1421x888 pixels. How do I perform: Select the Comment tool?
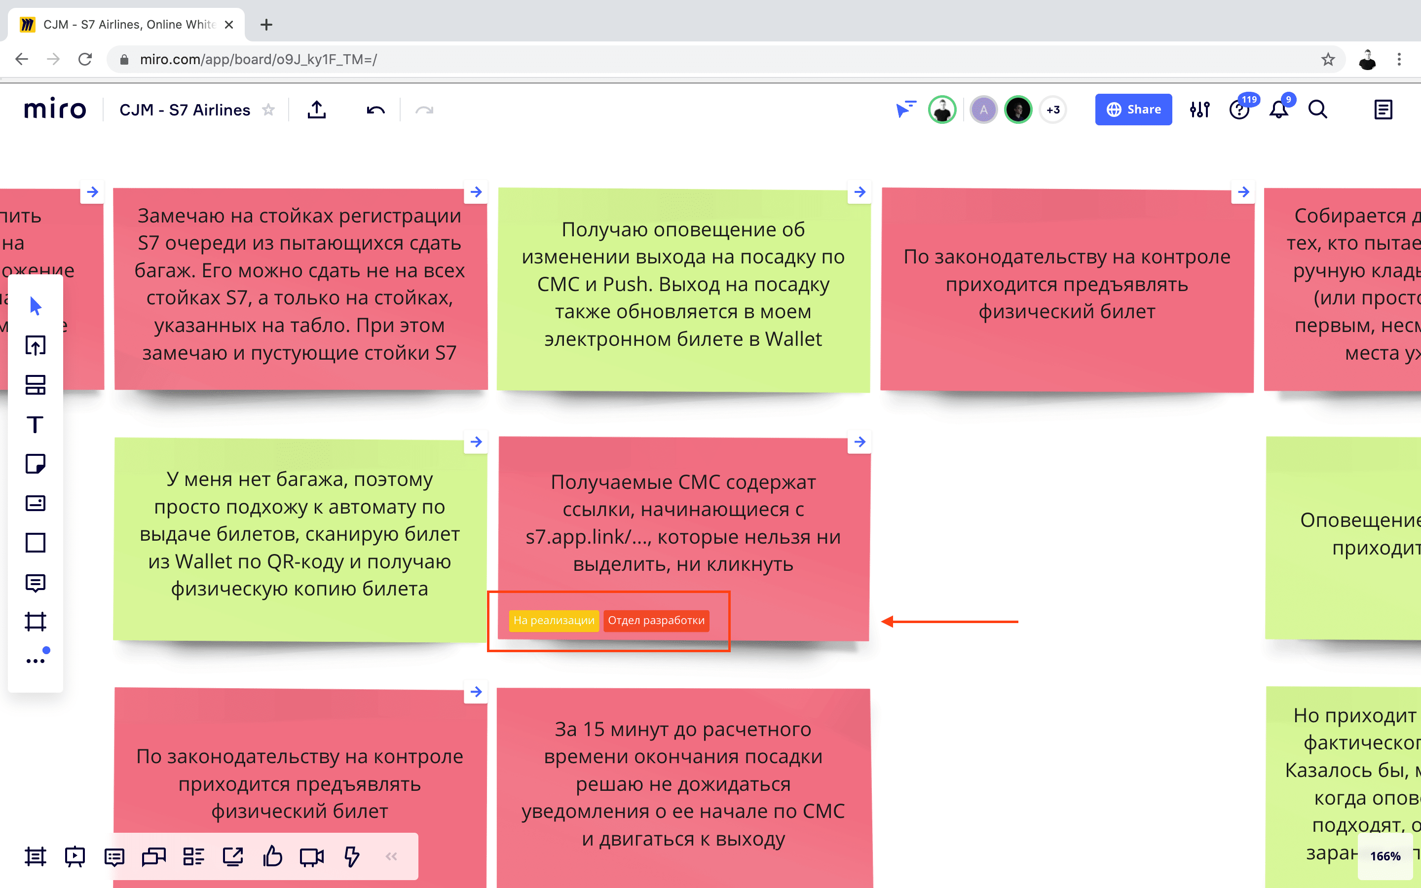click(35, 583)
